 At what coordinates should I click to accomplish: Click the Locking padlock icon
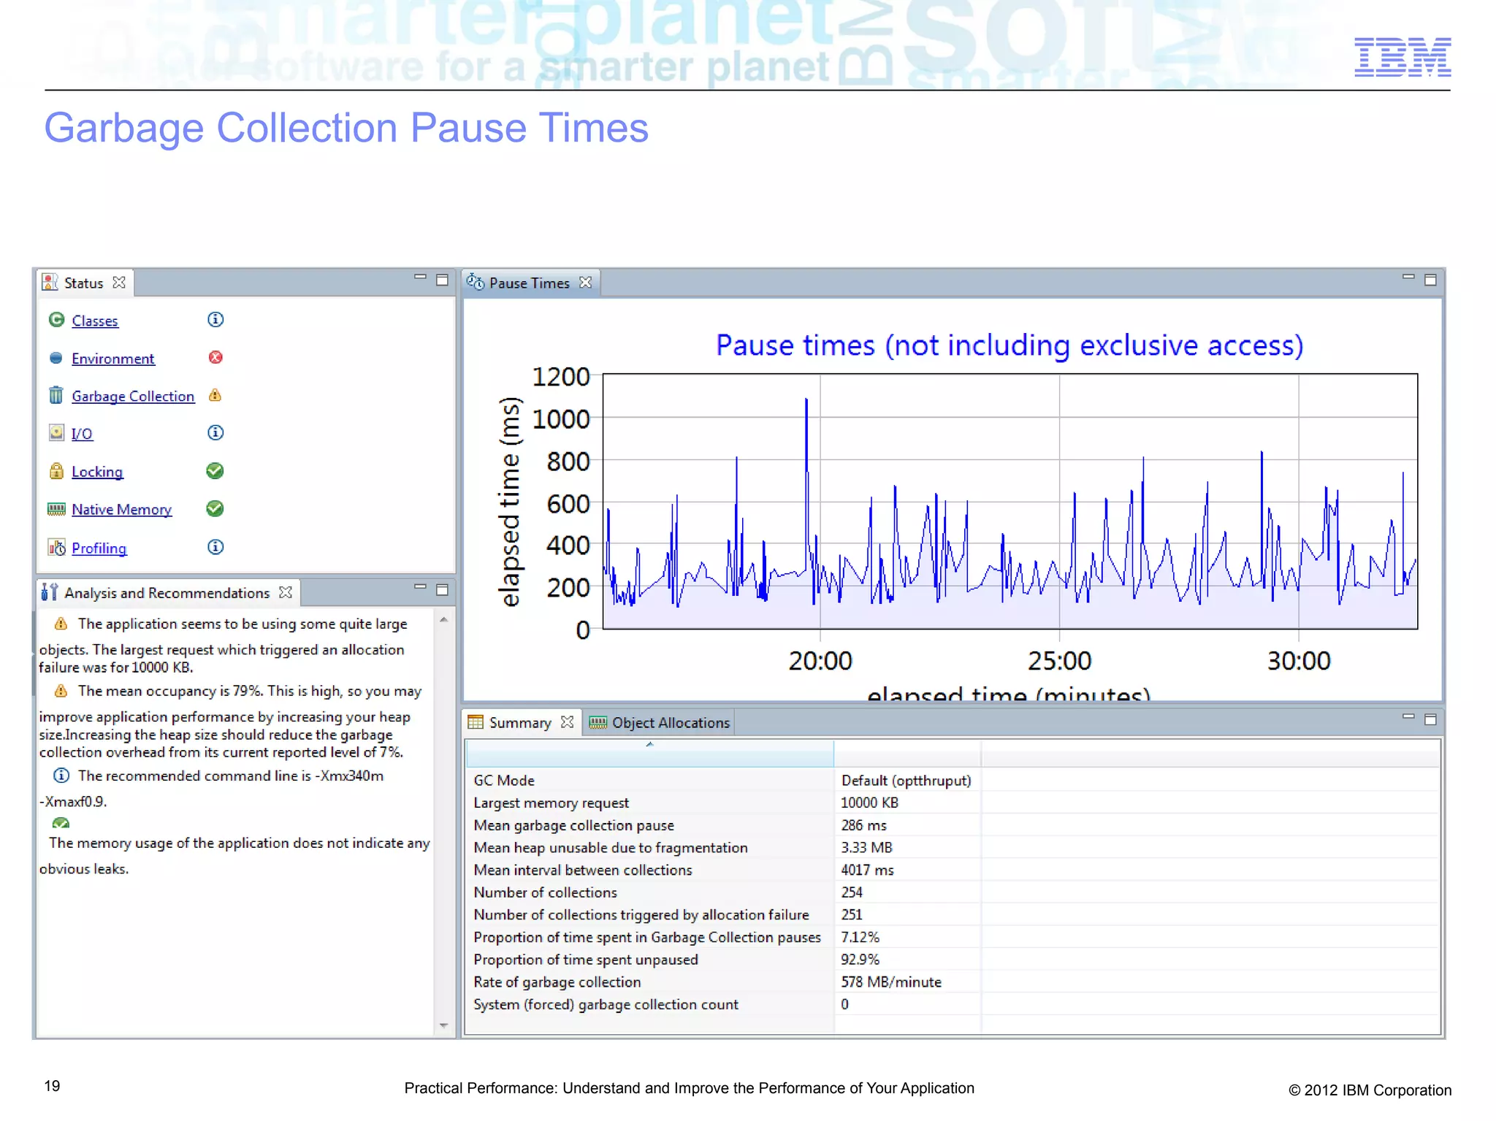pyautogui.click(x=56, y=471)
